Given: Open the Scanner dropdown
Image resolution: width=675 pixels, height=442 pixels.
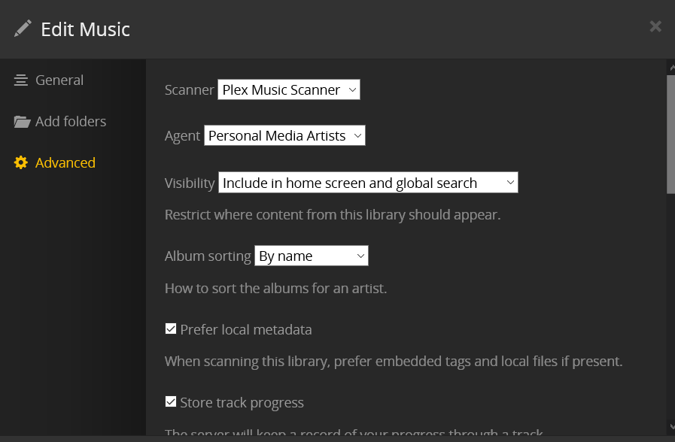Looking at the screenshot, I should pos(288,90).
